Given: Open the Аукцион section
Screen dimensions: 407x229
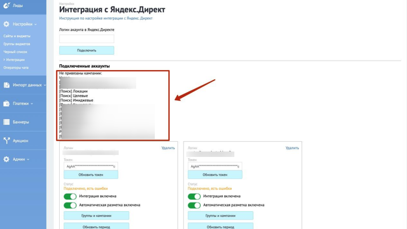Looking at the screenshot, I should (x=21, y=141).
